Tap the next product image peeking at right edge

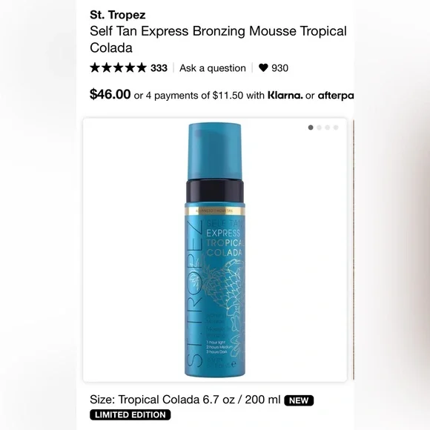[x=354, y=250]
